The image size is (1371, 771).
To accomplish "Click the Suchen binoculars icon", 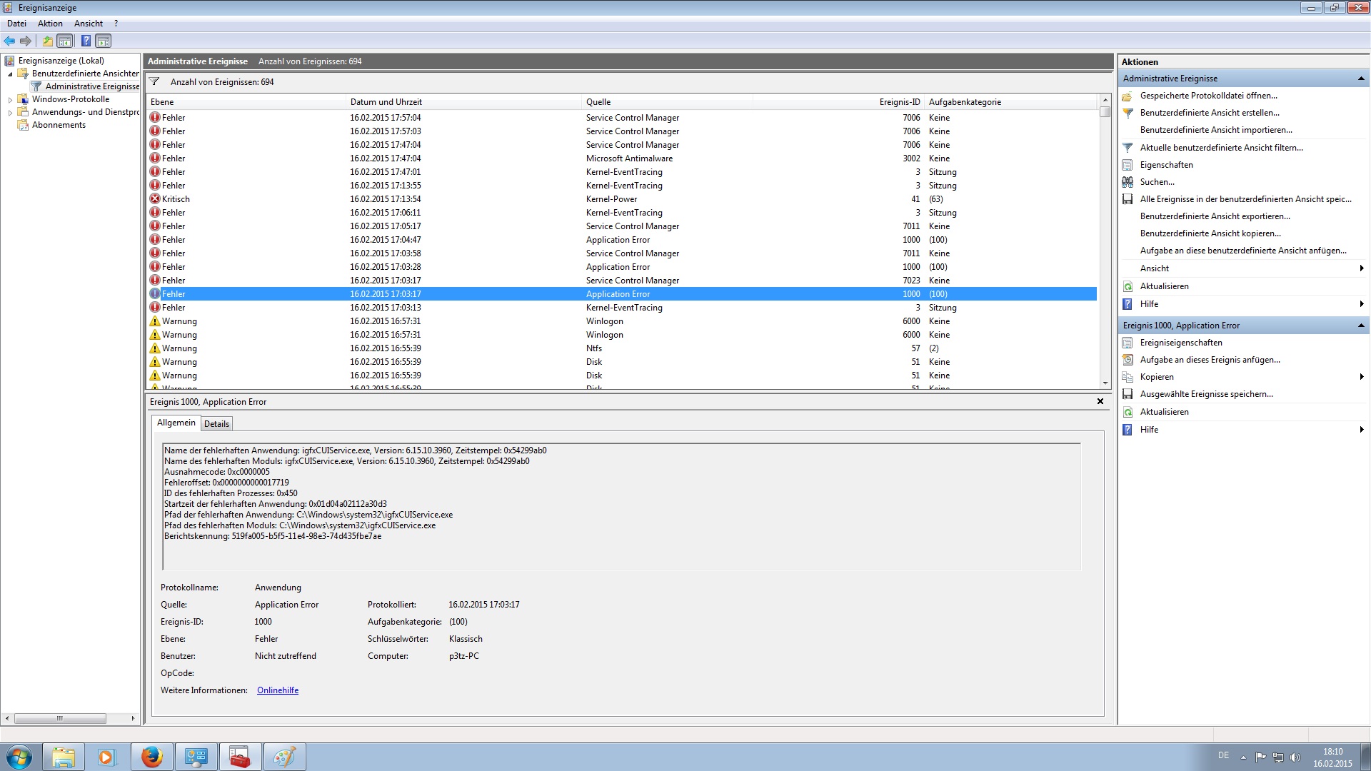I will (x=1128, y=182).
